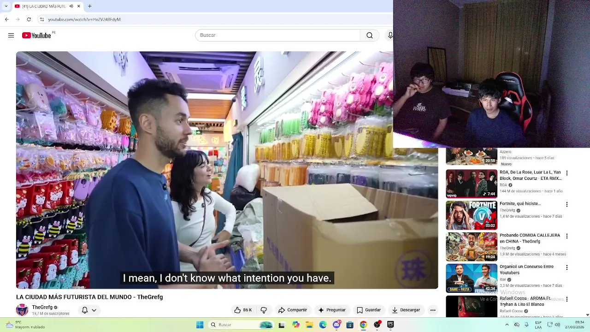Like the video with 86 K likes
Image resolution: width=590 pixels, height=332 pixels.
click(243, 310)
